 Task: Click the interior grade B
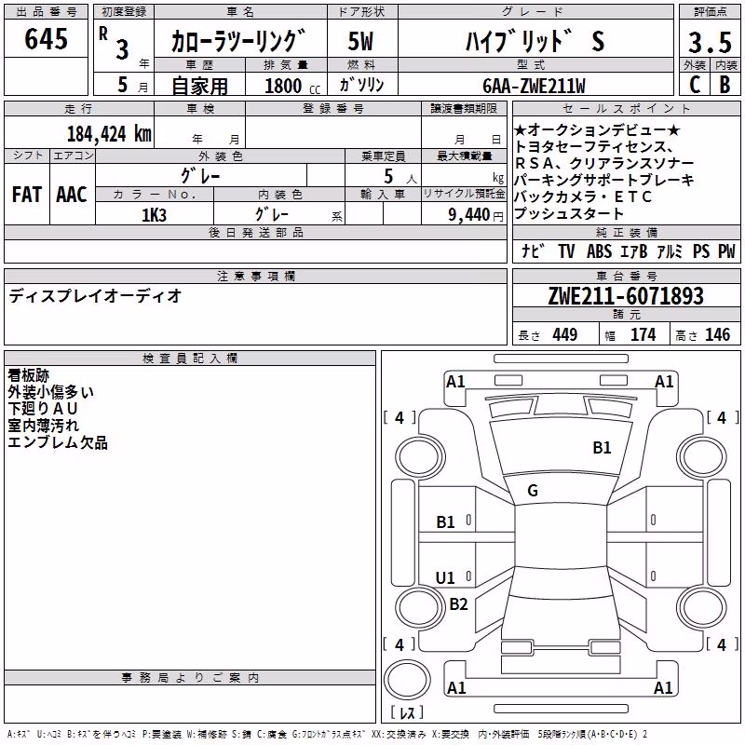pos(725,85)
